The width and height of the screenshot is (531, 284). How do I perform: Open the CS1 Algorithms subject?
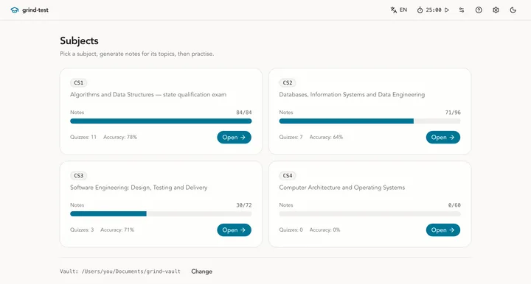tap(234, 137)
